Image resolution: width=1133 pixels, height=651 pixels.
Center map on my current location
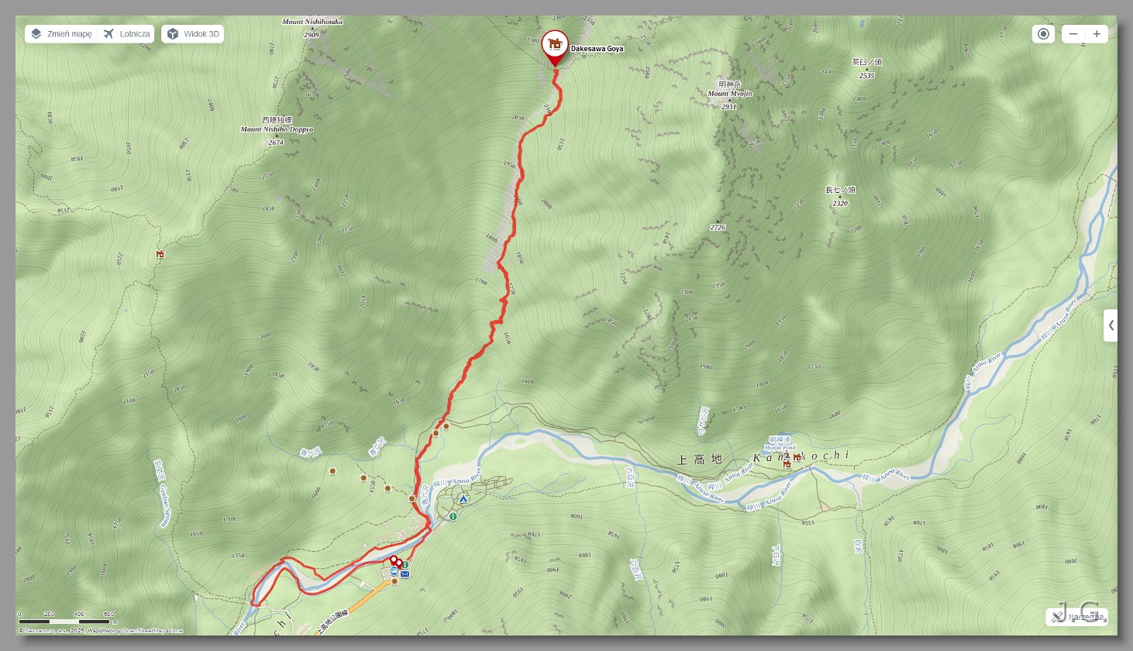pos(1043,34)
